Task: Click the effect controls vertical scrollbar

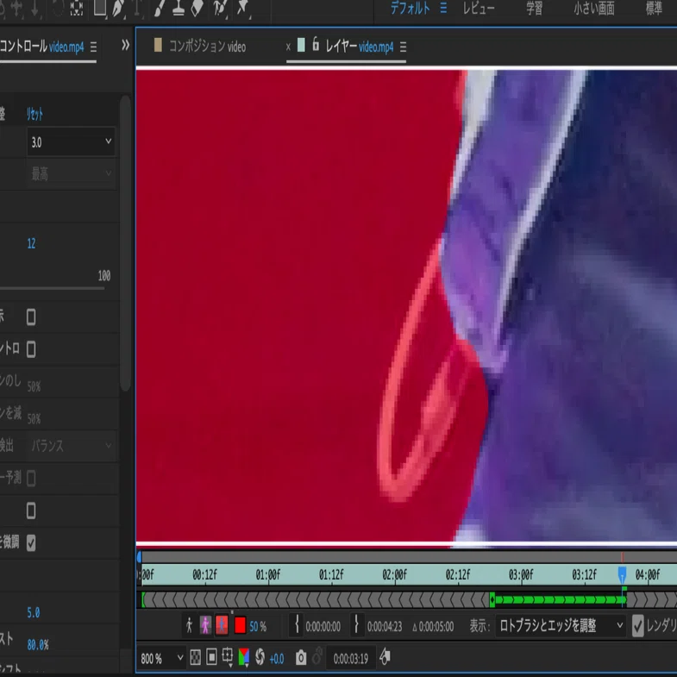Action: point(125,243)
